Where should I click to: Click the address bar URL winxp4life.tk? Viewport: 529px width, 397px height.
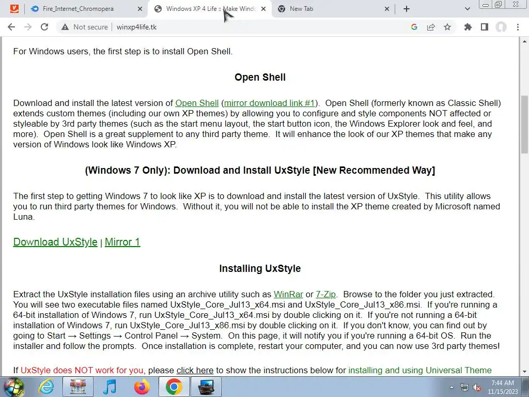(136, 27)
